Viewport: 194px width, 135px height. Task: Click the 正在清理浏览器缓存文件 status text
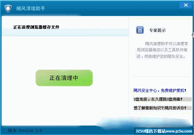coord(36,27)
